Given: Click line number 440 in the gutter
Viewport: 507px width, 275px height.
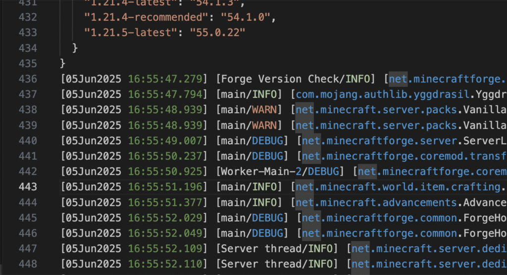Looking at the screenshot, I should coord(28,141).
